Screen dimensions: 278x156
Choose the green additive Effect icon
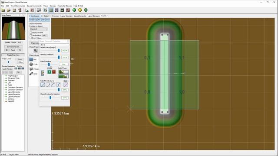point(49,72)
